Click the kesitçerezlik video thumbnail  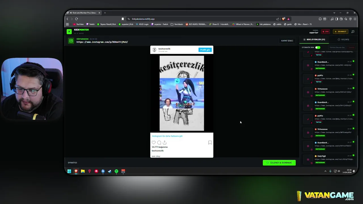[x=182, y=93]
